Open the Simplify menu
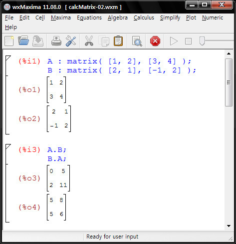Viewport: 236px width, 244px height. 170,17
